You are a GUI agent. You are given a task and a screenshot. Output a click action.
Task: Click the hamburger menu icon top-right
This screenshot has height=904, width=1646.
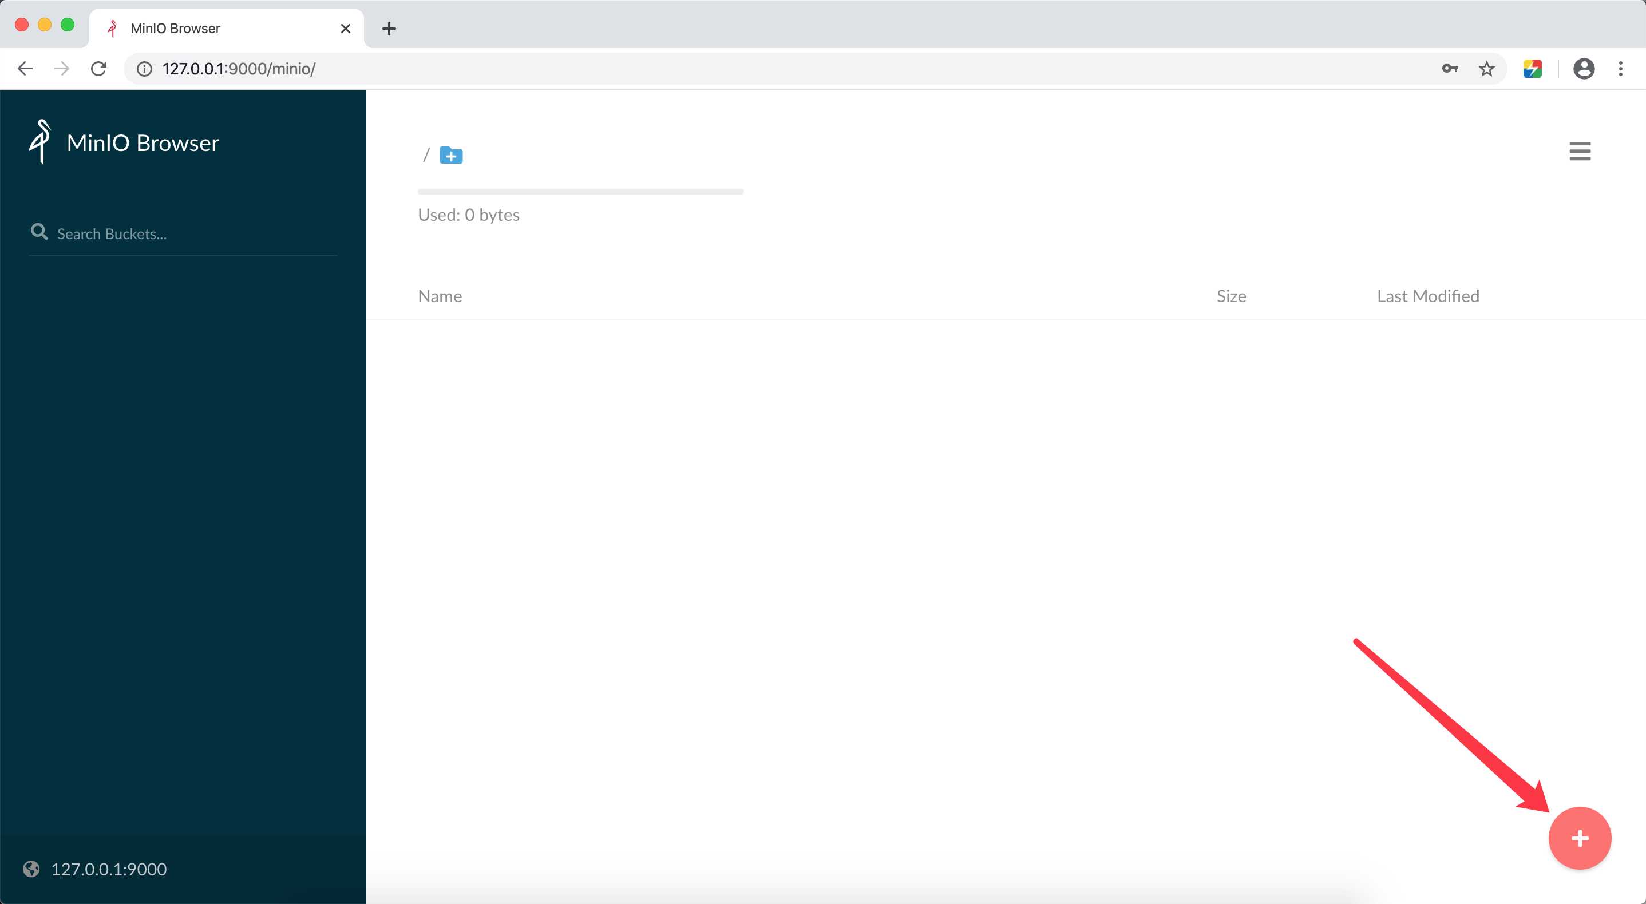1579,150
